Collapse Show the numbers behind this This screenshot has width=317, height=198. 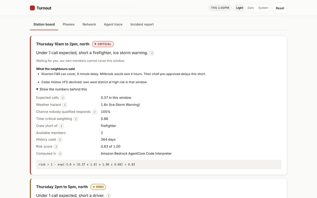[61, 89]
